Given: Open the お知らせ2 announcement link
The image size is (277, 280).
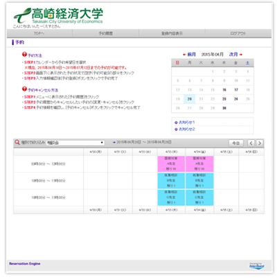Looking at the screenshot, I should pyautogui.click(x=187, y=130).
